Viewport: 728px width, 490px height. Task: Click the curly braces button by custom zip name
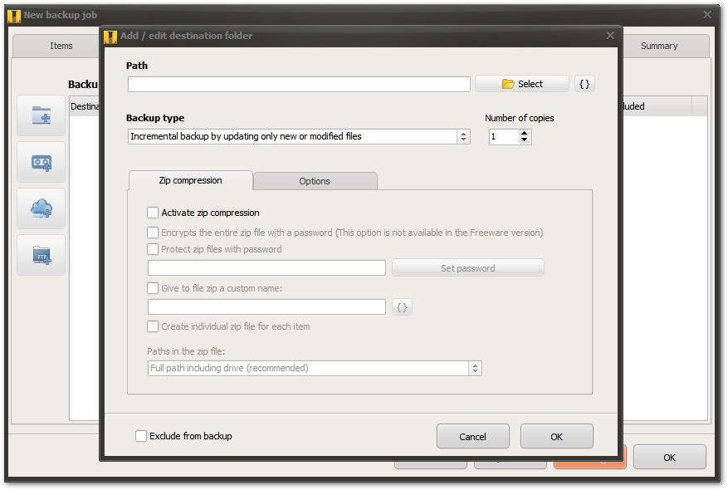coord(402,307)
